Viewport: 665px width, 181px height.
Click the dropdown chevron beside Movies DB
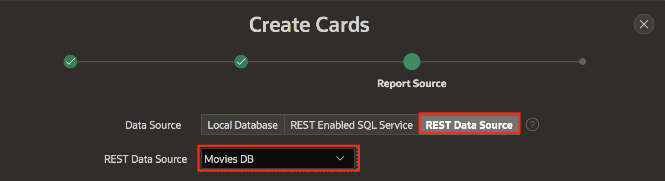coord(340,158)
